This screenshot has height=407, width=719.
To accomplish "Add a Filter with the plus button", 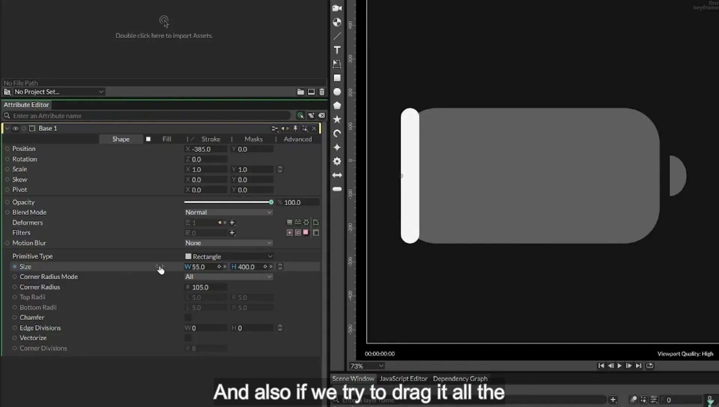I will 232,233.
